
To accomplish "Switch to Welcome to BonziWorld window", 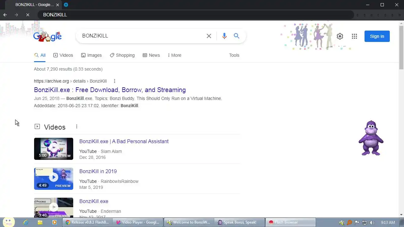I will click(x=189, y=222).
